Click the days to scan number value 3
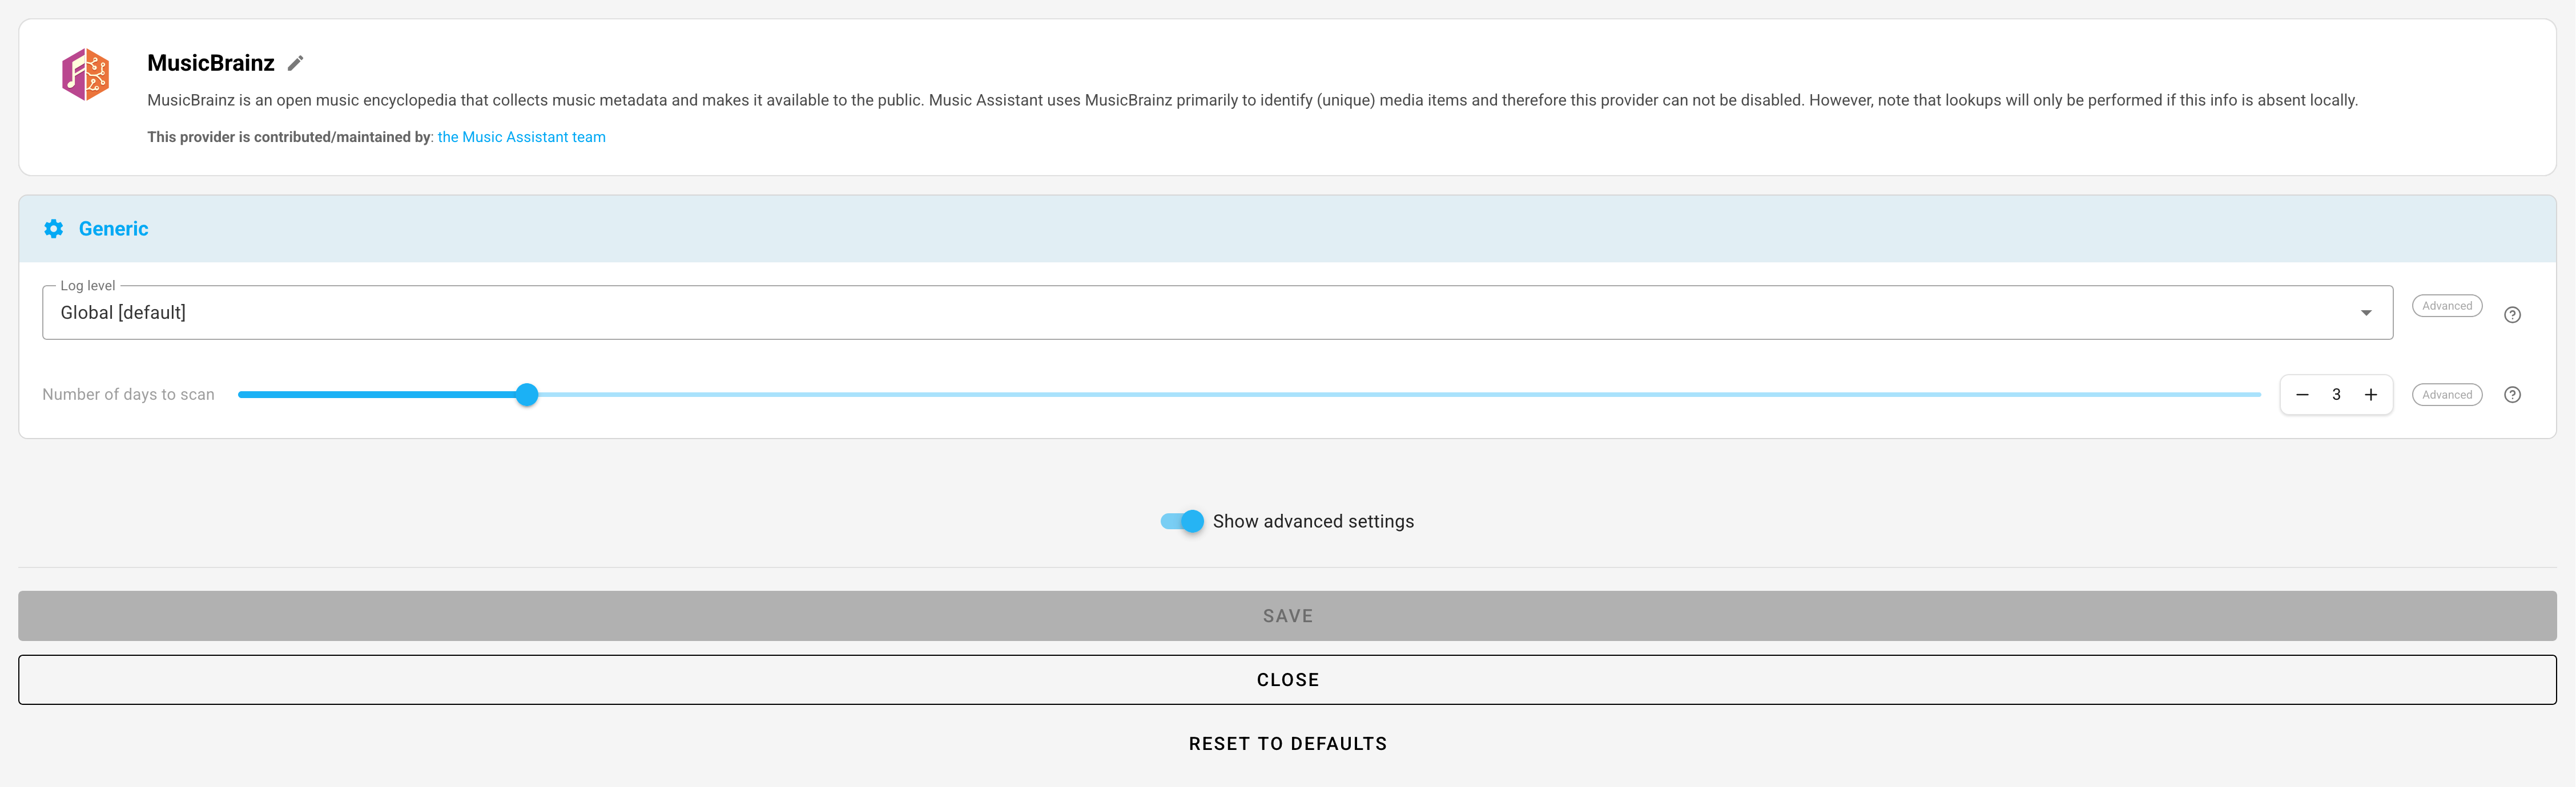The width and height of the screenshot is (2576, 787). point(2336,395)
